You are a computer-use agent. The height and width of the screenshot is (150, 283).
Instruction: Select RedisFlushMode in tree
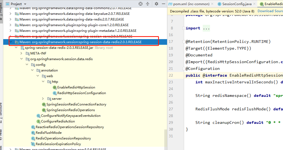49,133
